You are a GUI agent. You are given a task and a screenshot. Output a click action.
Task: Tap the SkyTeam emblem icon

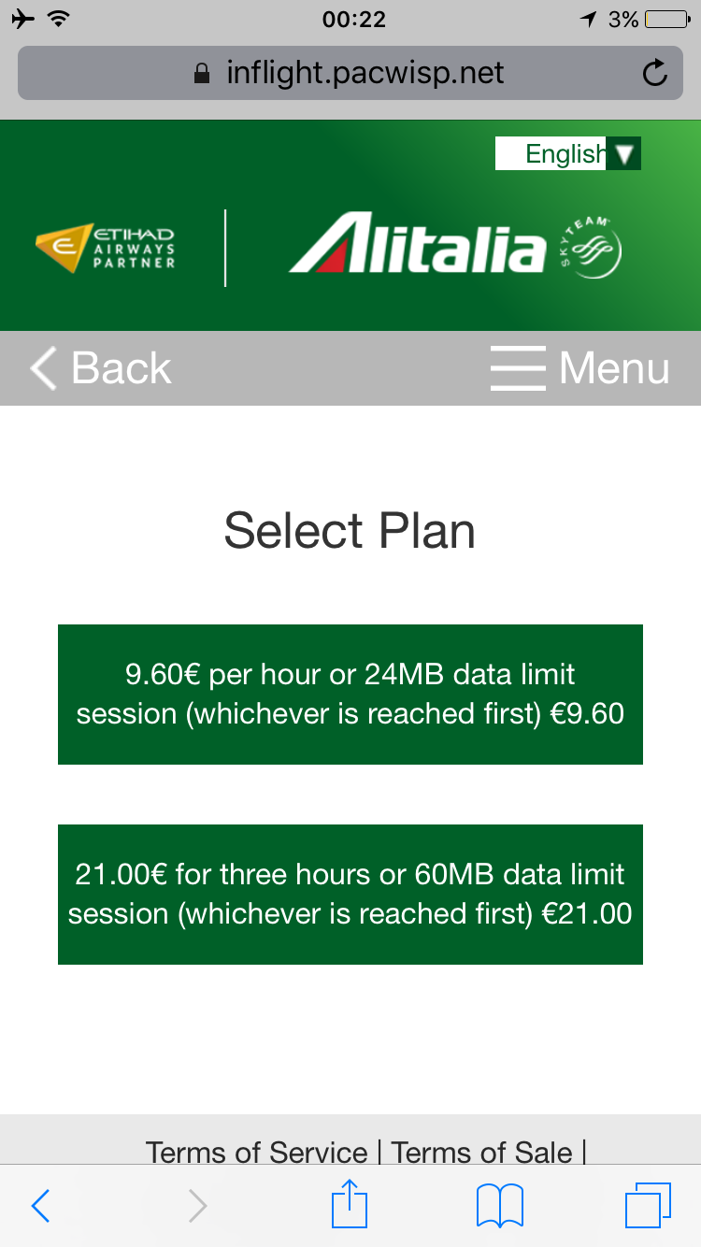coord(590,247)
